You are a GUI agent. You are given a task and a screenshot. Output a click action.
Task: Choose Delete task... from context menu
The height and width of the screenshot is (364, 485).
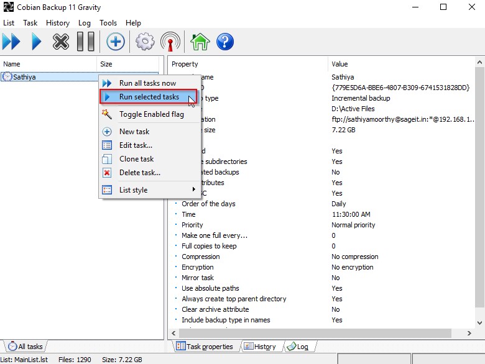point(139,173)
